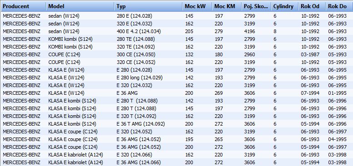Image resolution: width=353 pixels, height=166 pixels.
Task: Click the 195 kW cell
Action: [x=189, y=139]
